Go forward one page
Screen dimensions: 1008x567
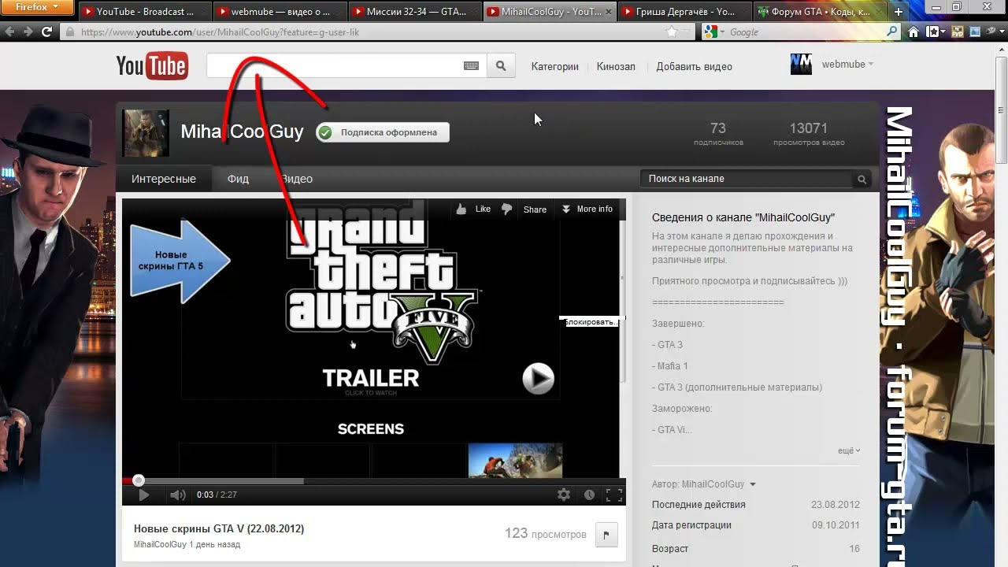(28, 32)
